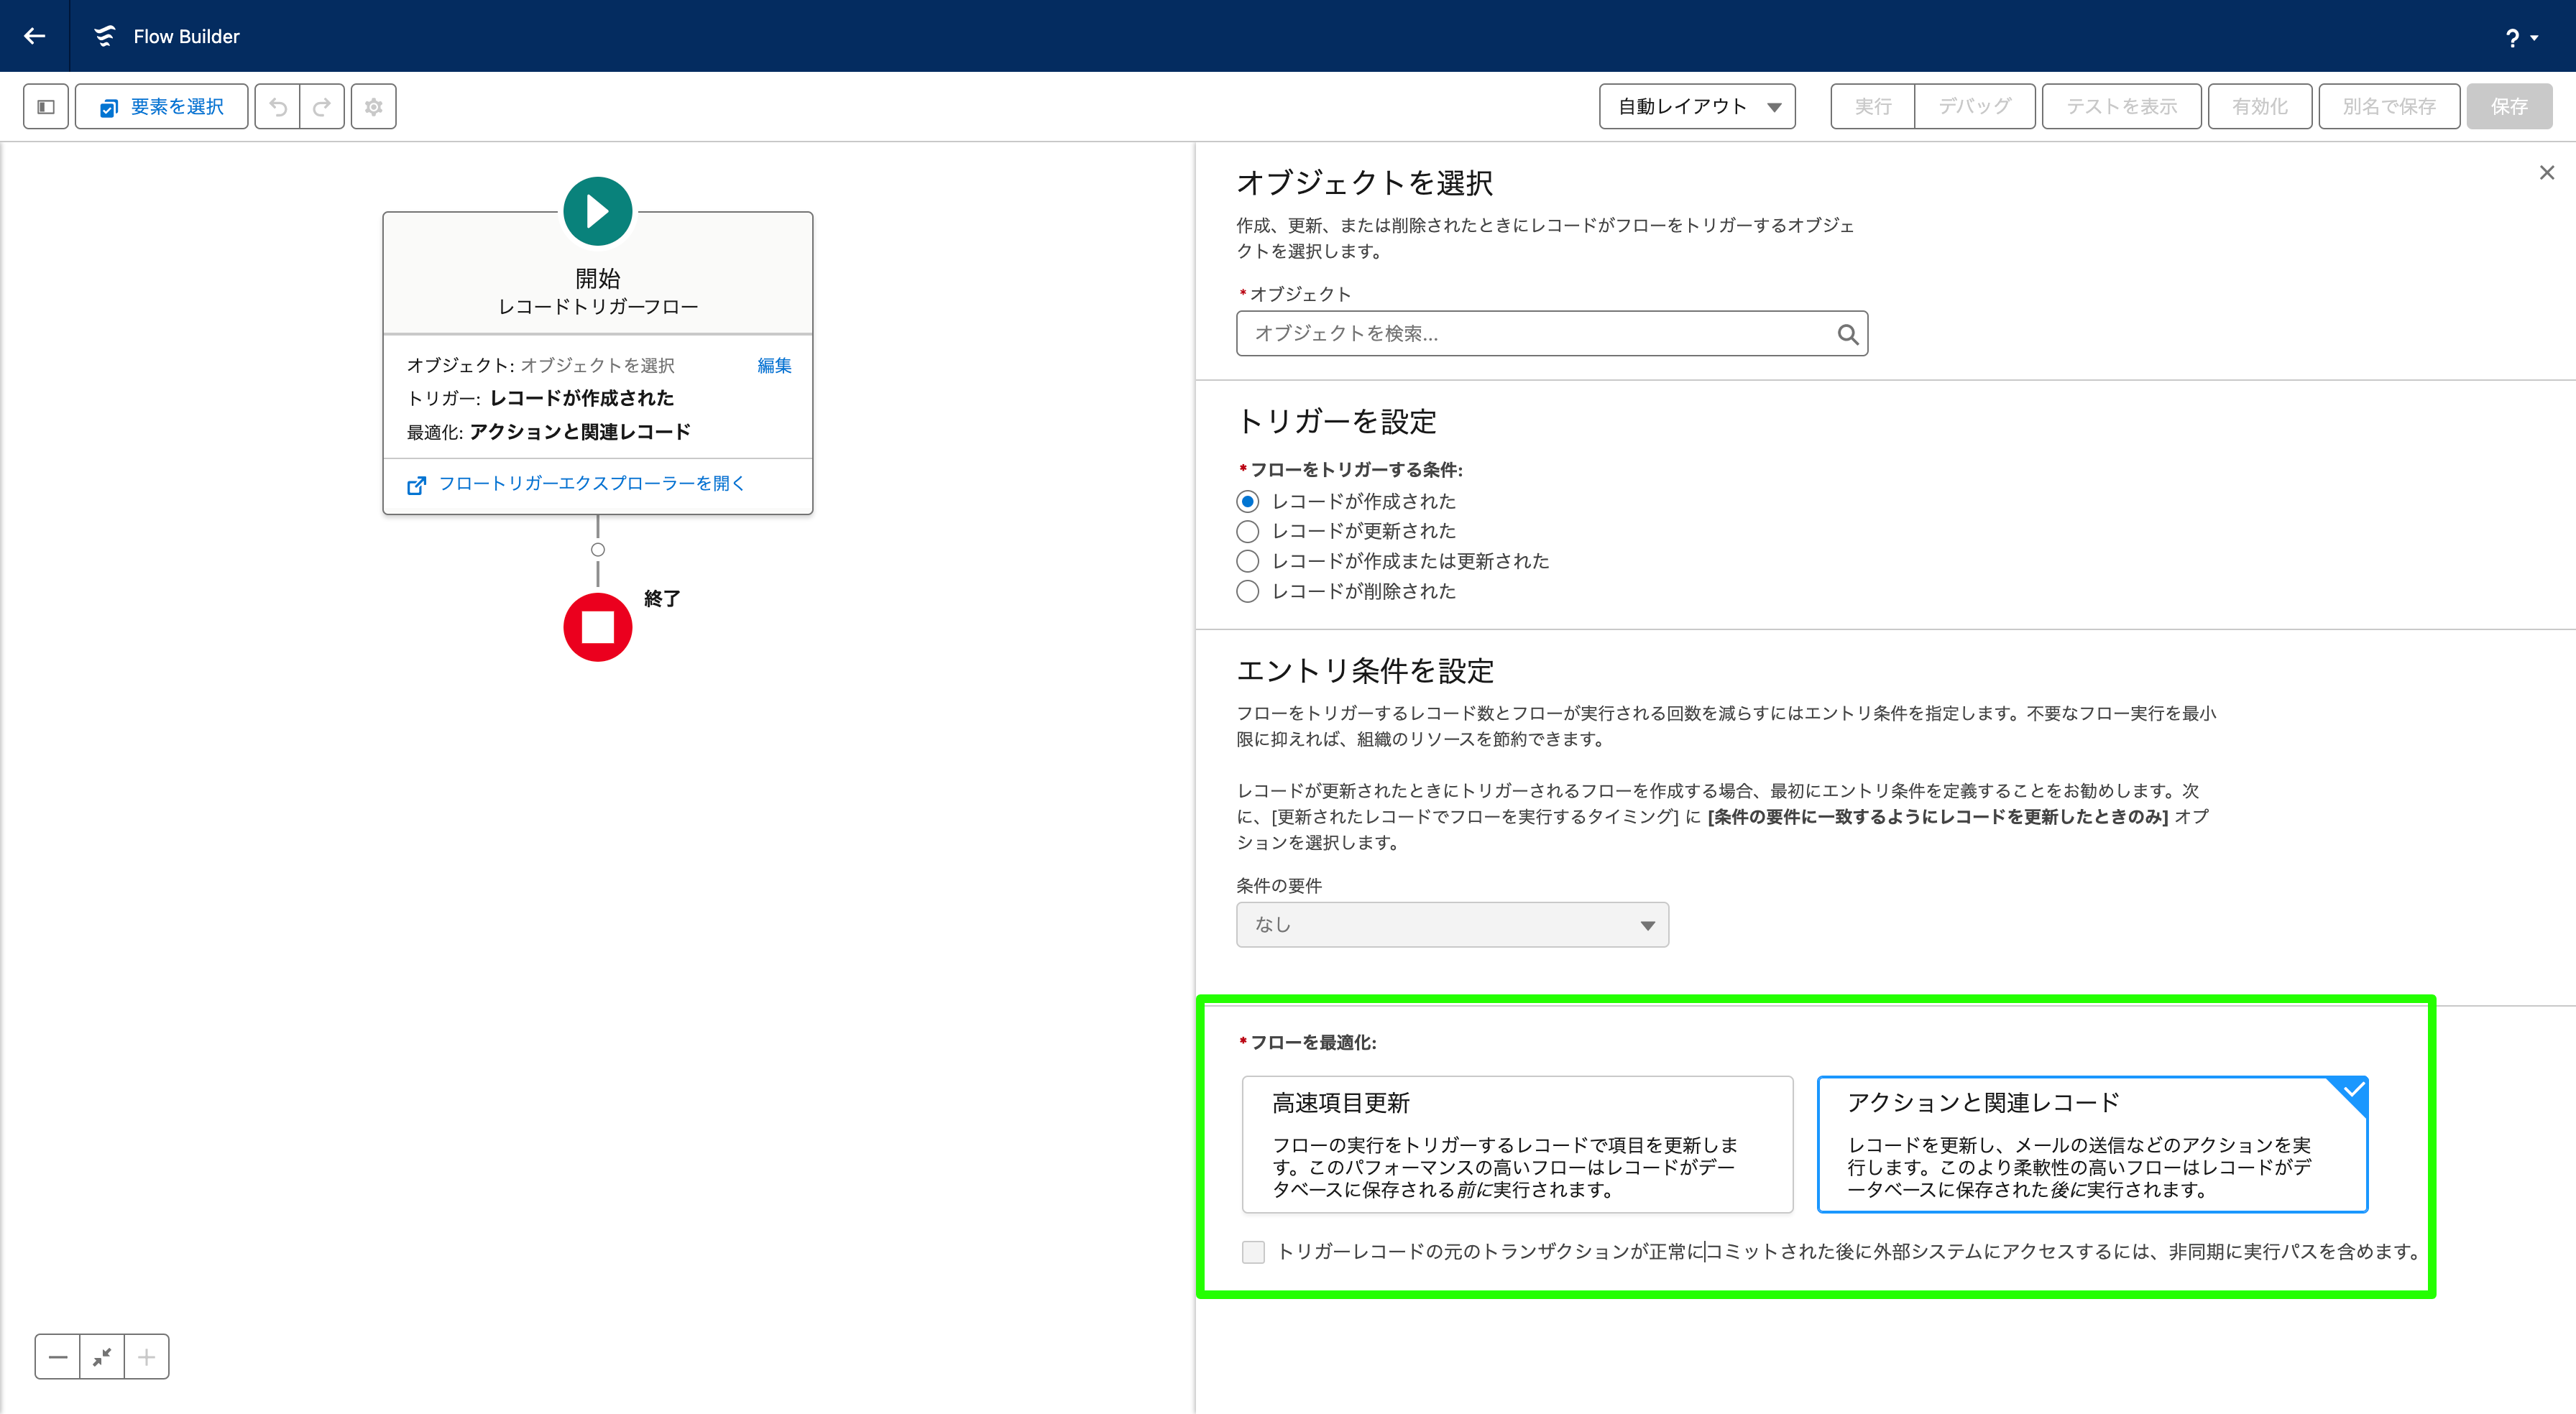Click the back arrow in the header
This screenshot has width=2576, height=1414.
[35, 35]
